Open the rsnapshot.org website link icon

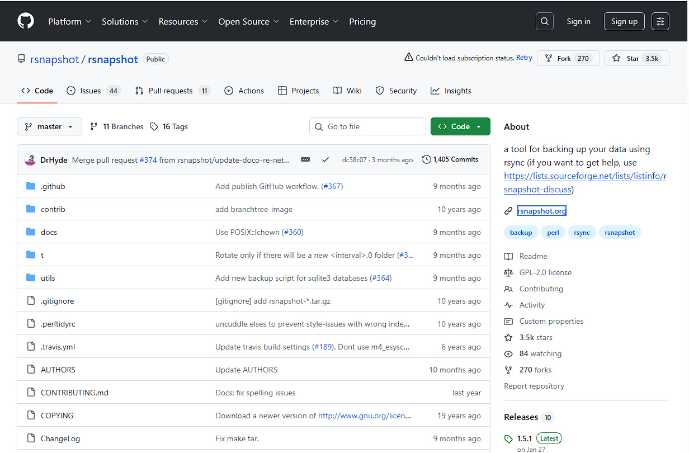(x=508, y=211)
